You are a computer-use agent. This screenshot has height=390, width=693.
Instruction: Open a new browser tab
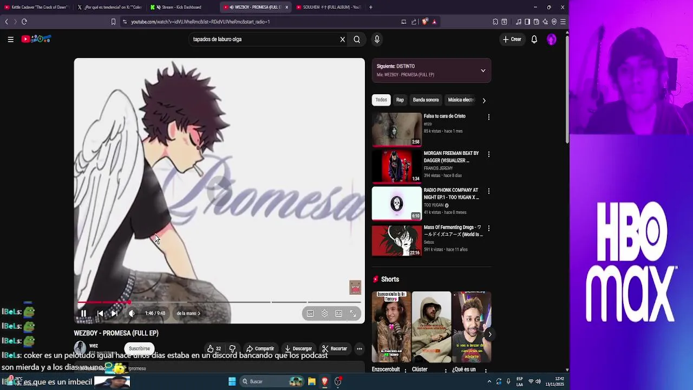pyautogui.click(x=370, y=7)
